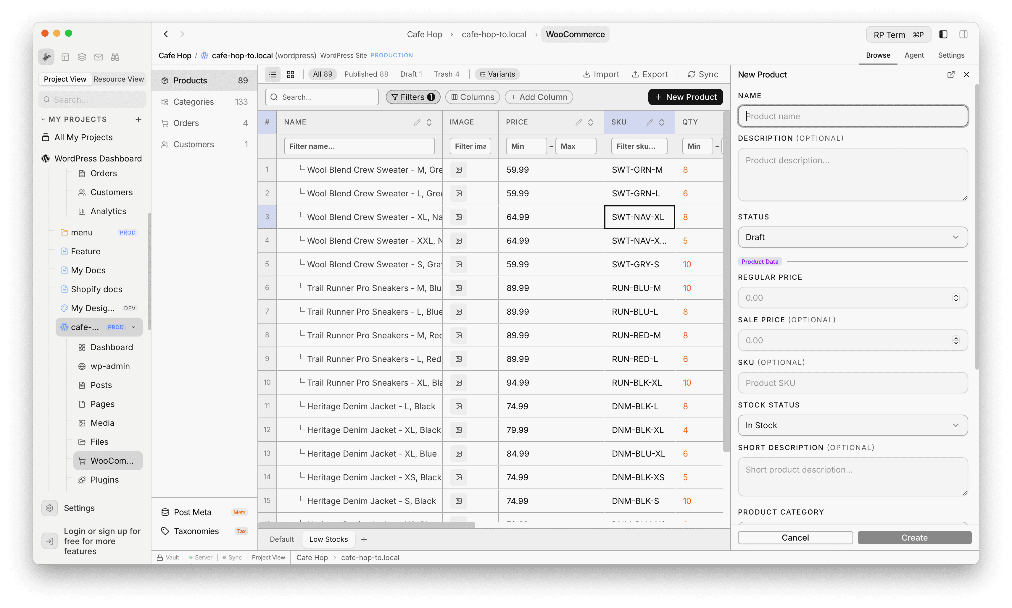Expand the cafe-... project chevron
Viewport: 1012px width, 608px height.
click(x=134, y=327)
